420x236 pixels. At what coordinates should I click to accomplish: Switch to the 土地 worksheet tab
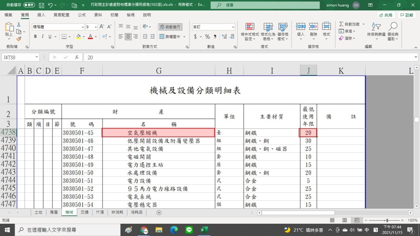[x=38, y=213]
